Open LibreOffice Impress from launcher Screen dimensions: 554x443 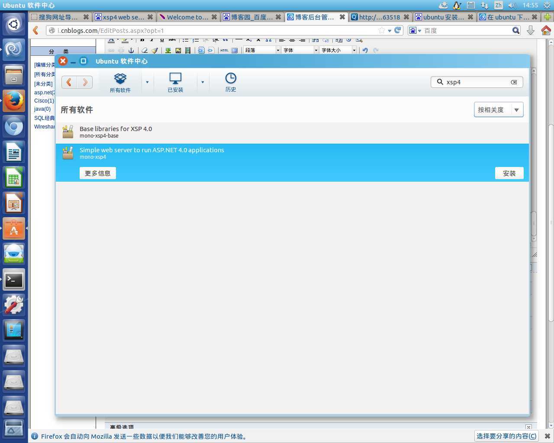pyautogui.click(x=14, y=203)
